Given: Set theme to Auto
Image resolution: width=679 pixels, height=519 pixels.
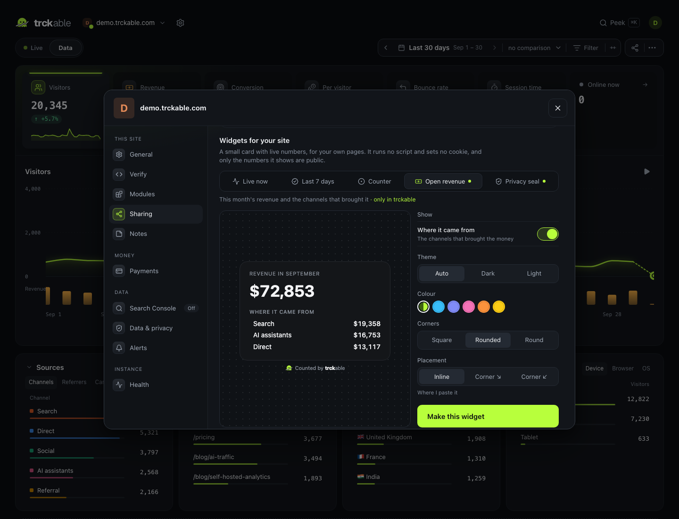Looking at the screenshot, I should (x=442, y=274).
